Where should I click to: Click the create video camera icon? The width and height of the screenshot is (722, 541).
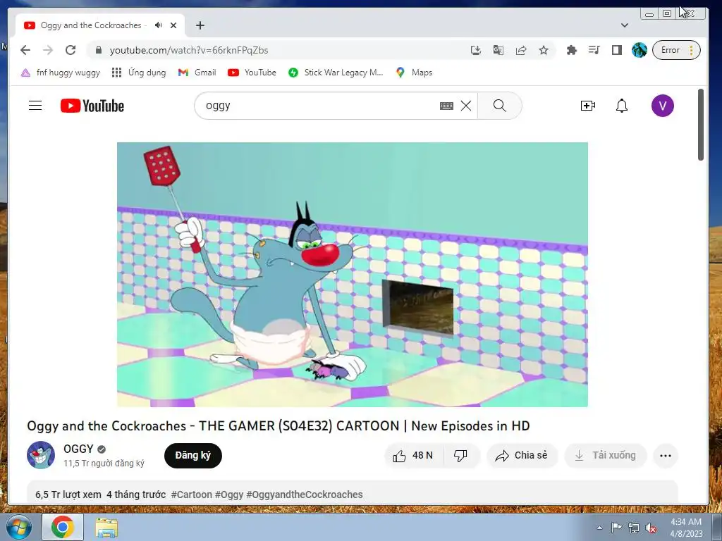(x=587, y=106)
